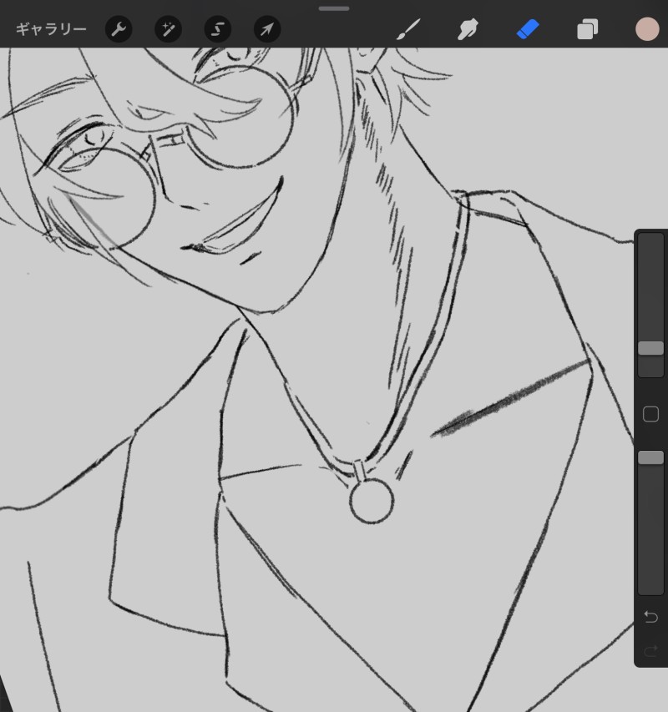Redo the undone stroke

coord(650,651)
